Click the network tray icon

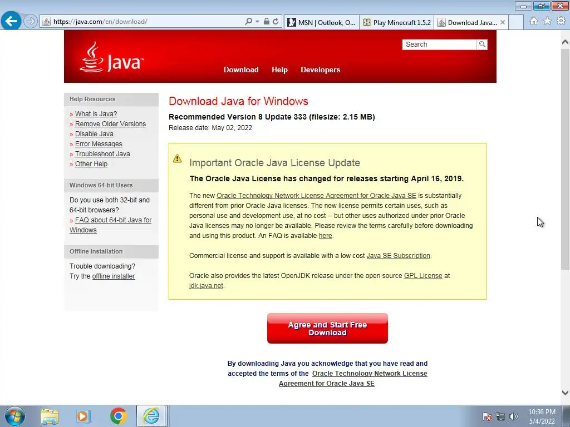(500, 417)
